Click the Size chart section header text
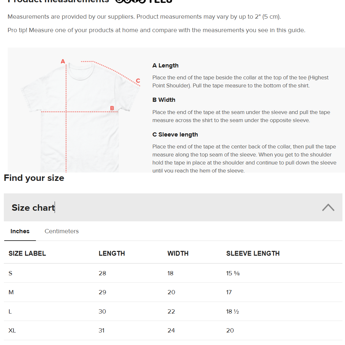The image size is (345, 345). click(x=33, y=208)
